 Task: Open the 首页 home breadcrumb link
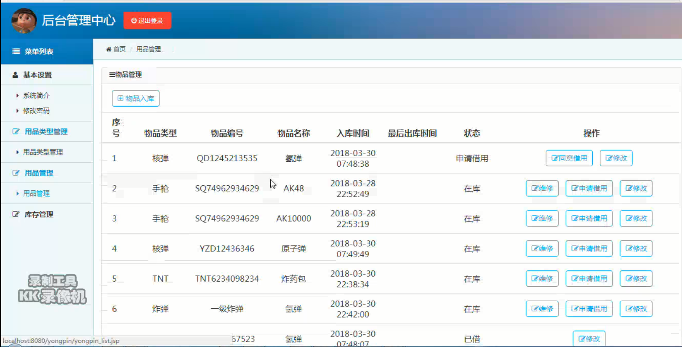point(116,49)
